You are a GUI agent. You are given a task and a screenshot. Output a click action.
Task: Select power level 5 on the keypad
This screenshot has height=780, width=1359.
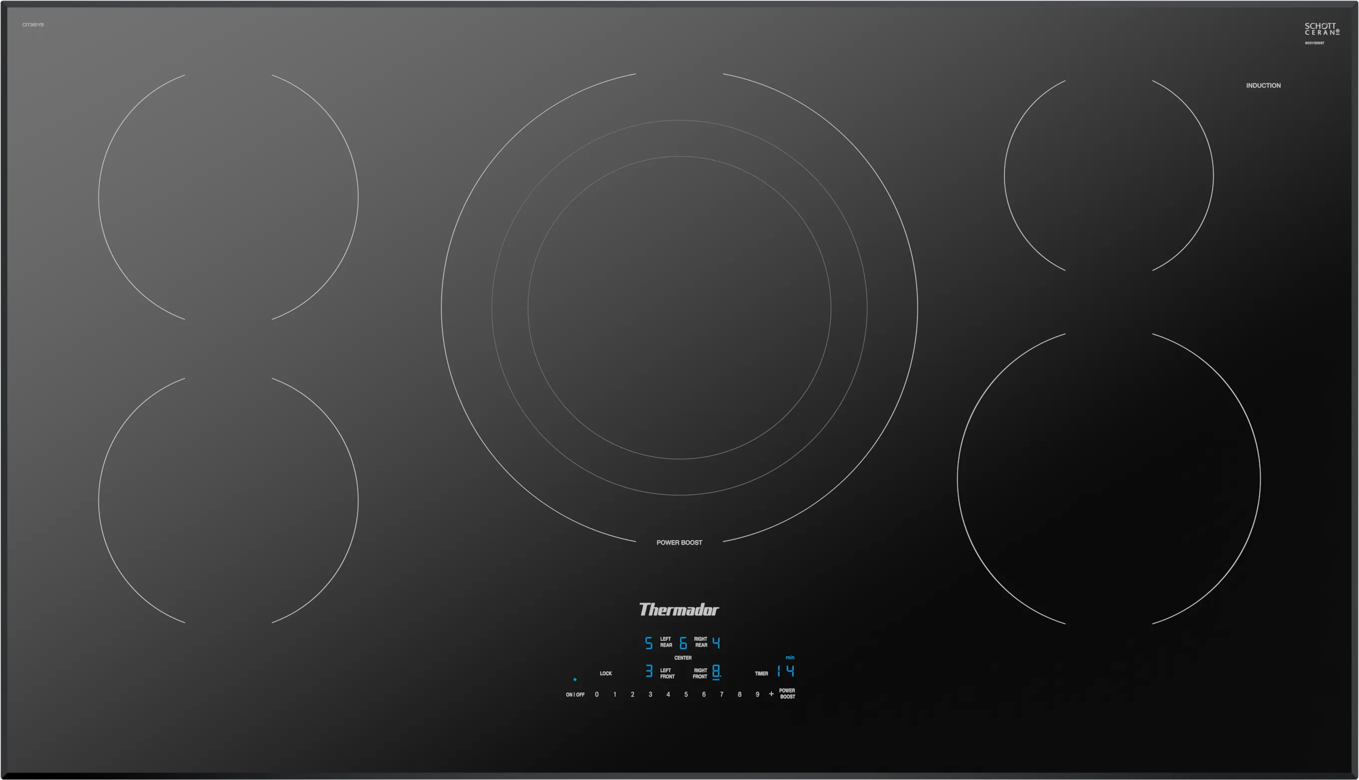tap(686, 694)
